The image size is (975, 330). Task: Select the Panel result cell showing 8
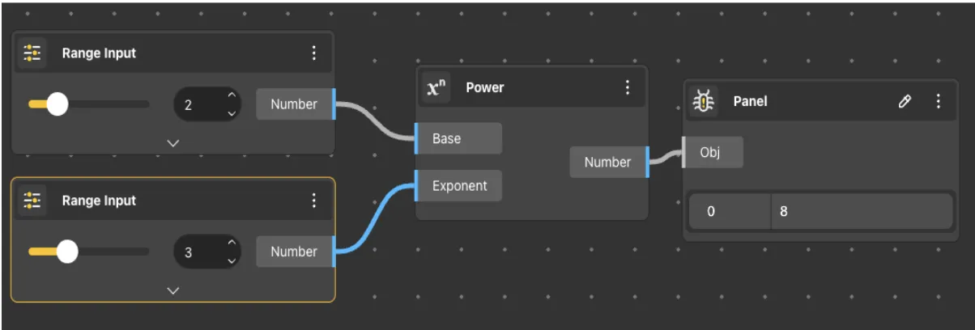click(x=861, y=212)
